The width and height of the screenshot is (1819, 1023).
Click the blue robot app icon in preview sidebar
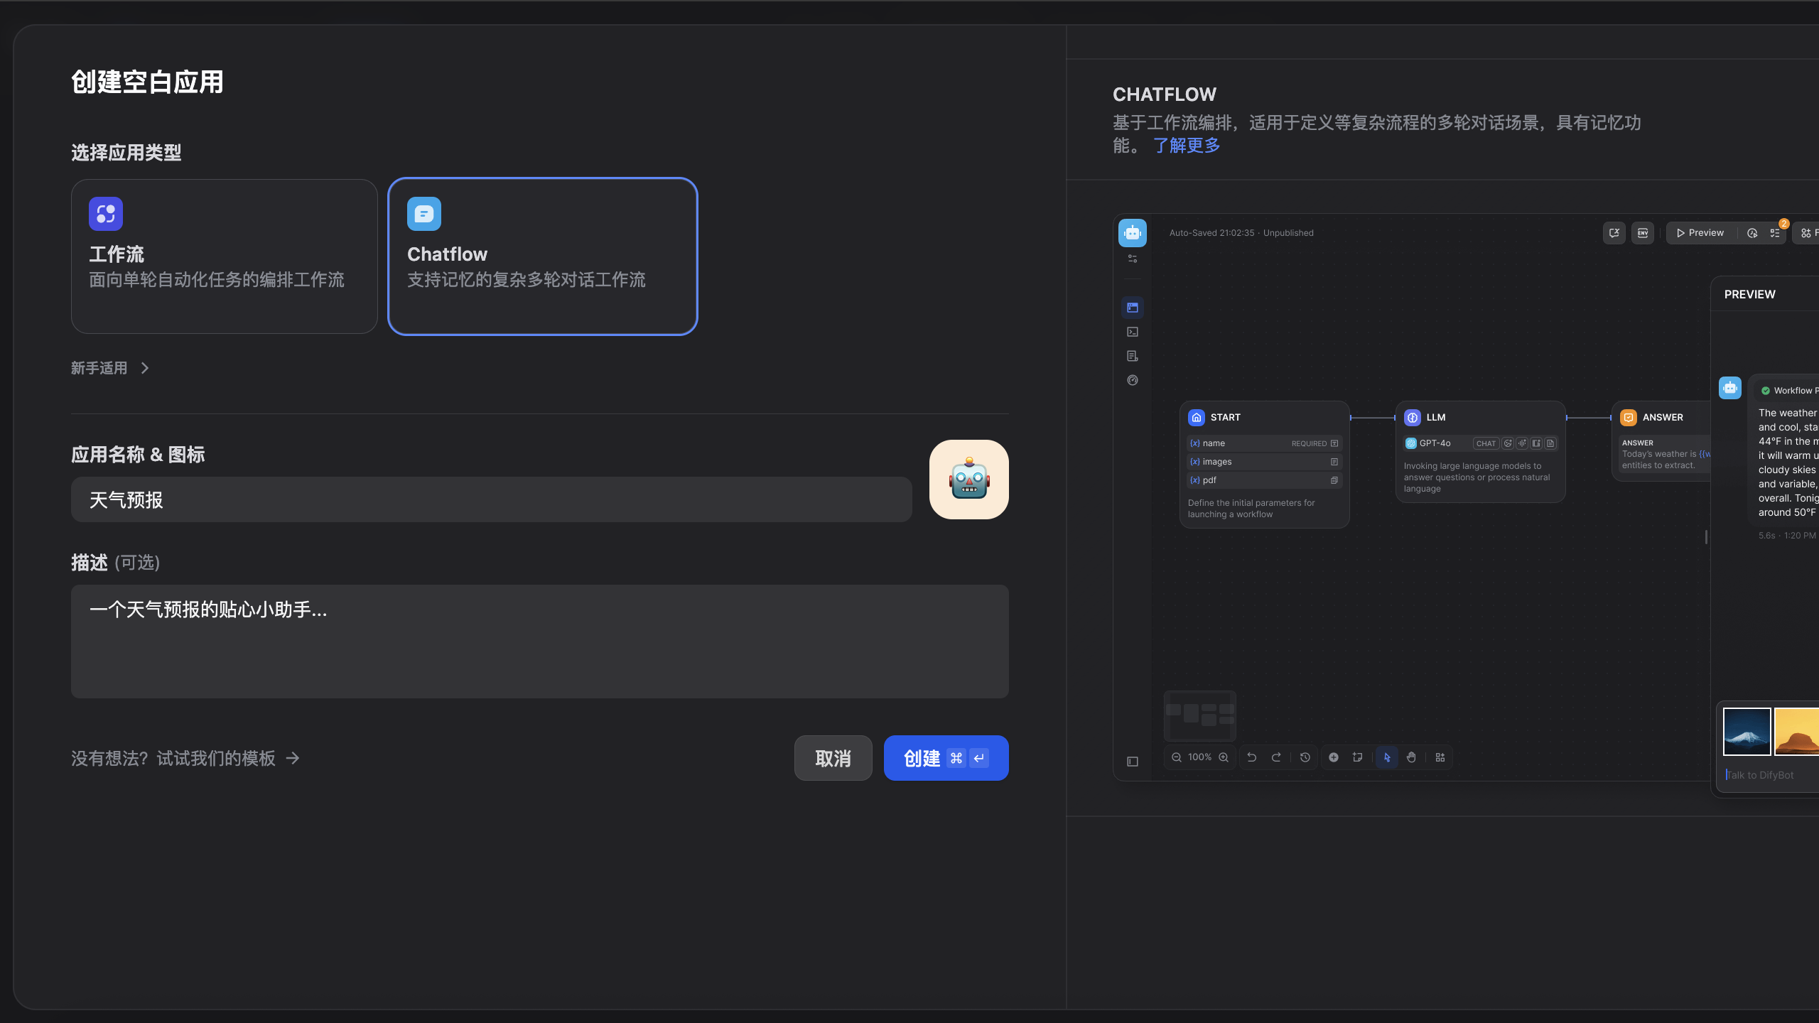click(1132, 233)
